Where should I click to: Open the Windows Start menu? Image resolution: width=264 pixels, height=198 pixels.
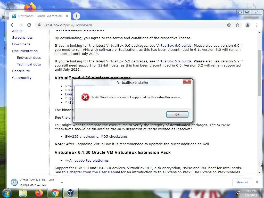[7, 193]
